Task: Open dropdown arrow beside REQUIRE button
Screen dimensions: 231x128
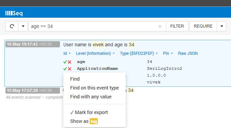Action: (221, 26)
